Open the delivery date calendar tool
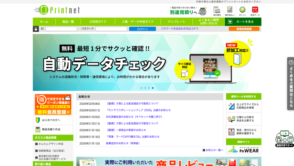Screen dimensions: 294x166 244,132
